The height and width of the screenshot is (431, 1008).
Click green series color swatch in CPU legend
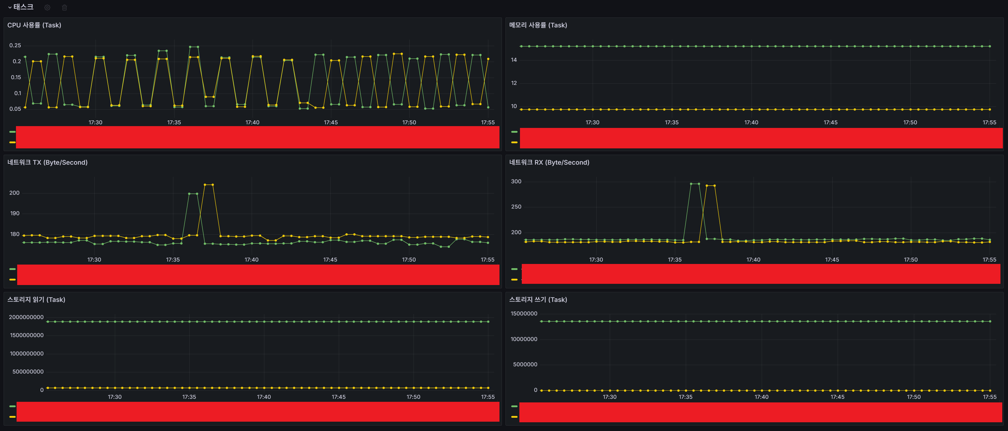[13, 132]
